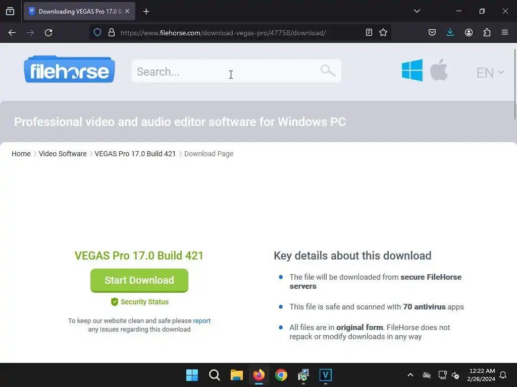Open the extensions puzzle icon
Image resolution: width=517 pixels, height=387 pixels.
click(487, 32)
